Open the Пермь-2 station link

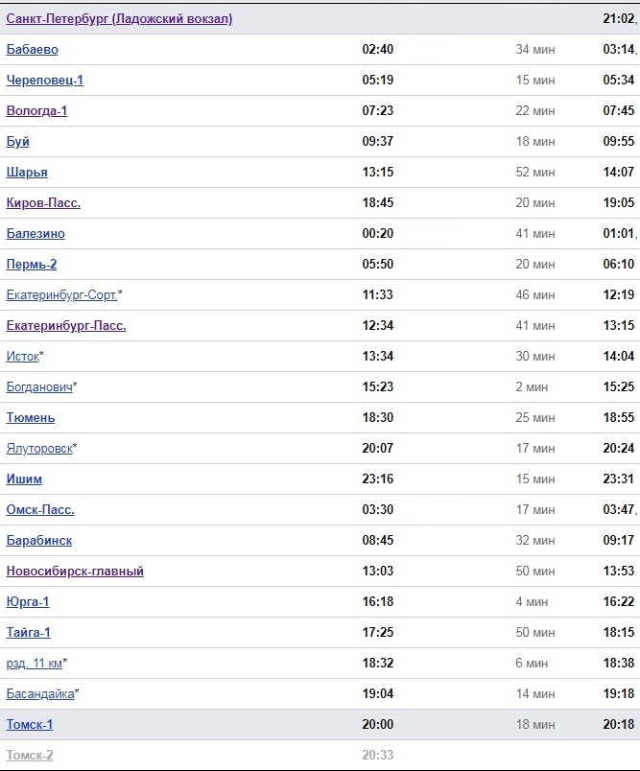coord(32,265)
